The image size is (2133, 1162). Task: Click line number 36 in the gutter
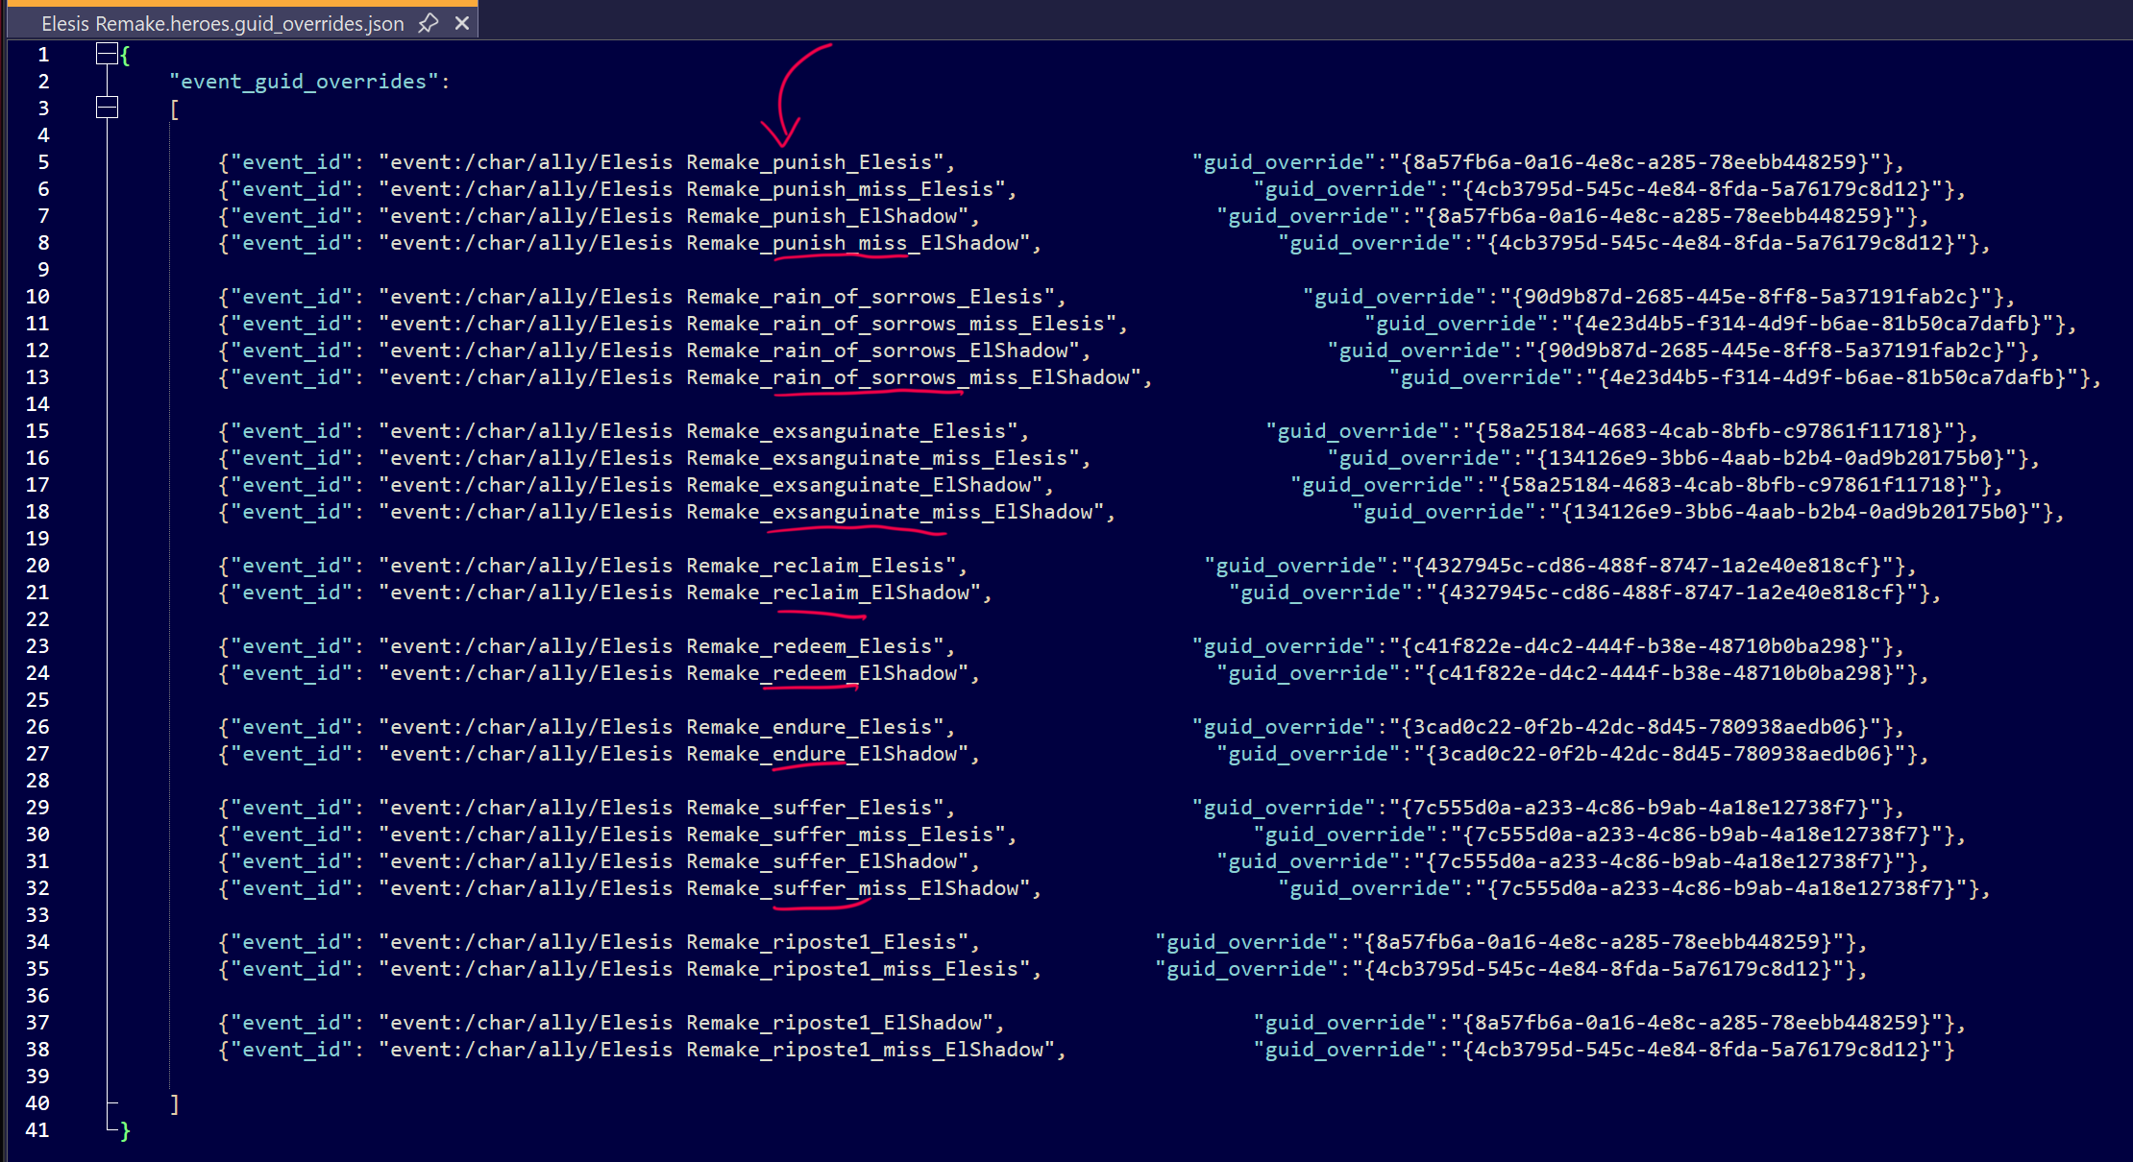click(37, 996)
